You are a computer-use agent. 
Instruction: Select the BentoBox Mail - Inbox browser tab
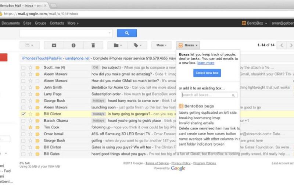[24, 6]
